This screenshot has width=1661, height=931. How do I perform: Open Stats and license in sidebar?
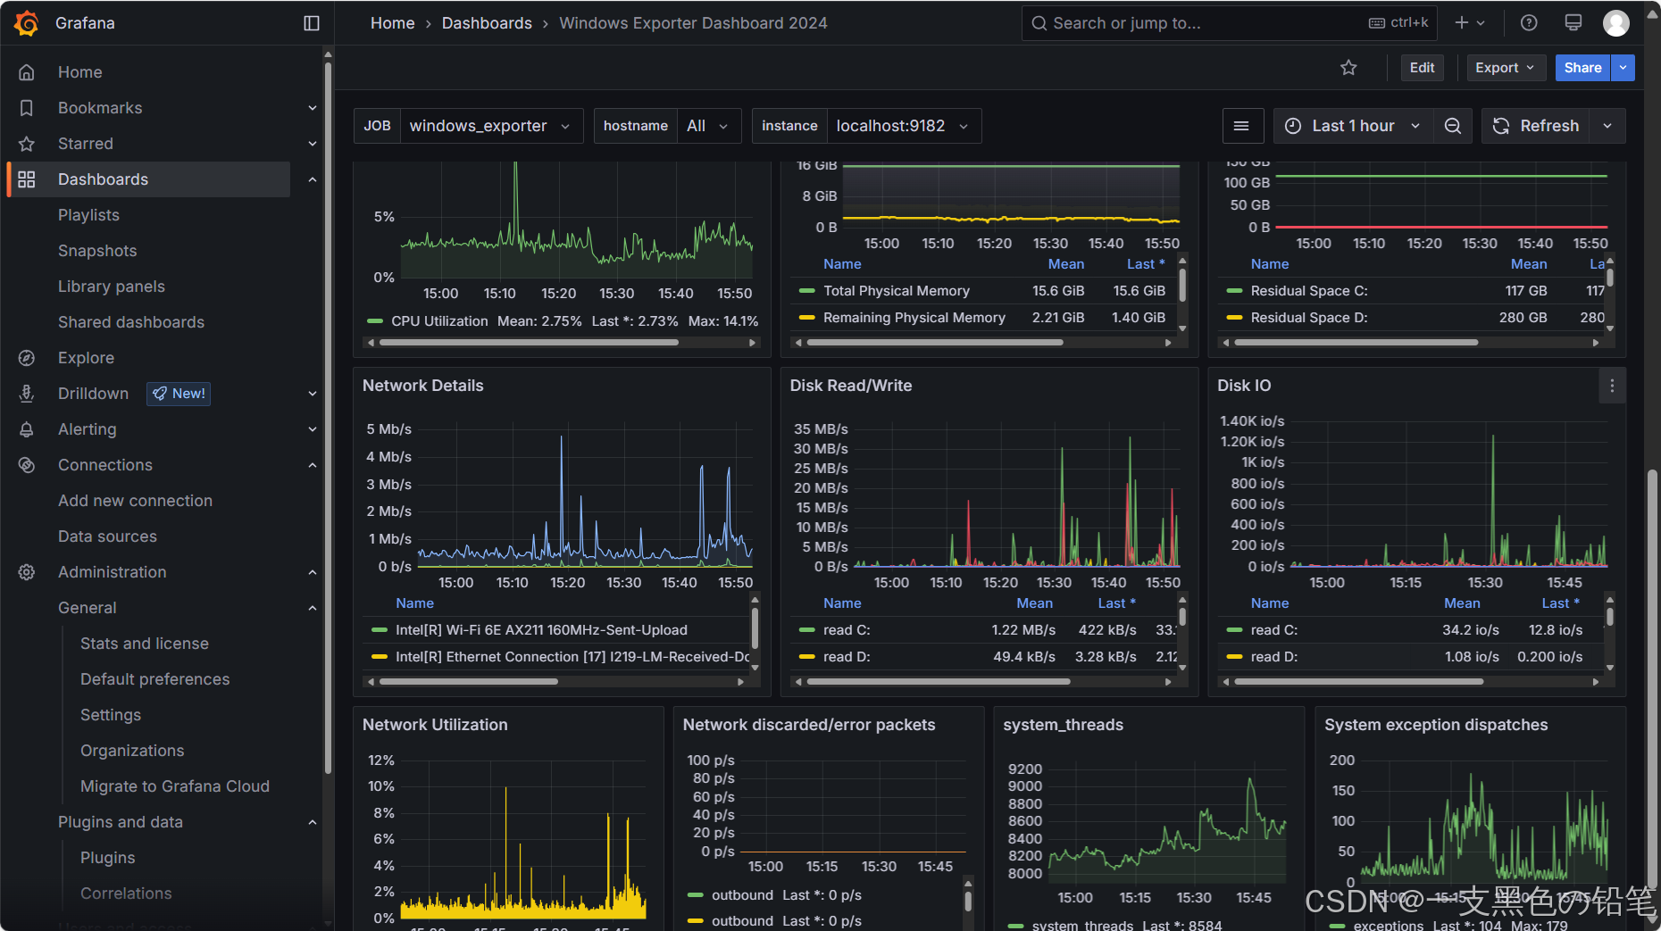click(x=145, y=644)
